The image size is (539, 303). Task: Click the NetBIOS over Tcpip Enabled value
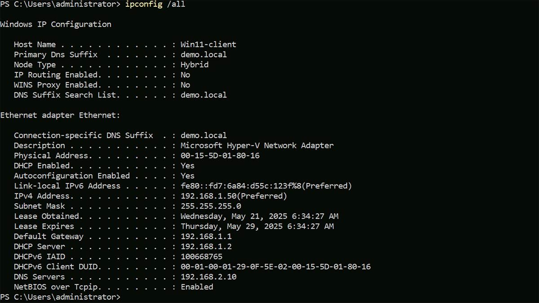[197, 287]
